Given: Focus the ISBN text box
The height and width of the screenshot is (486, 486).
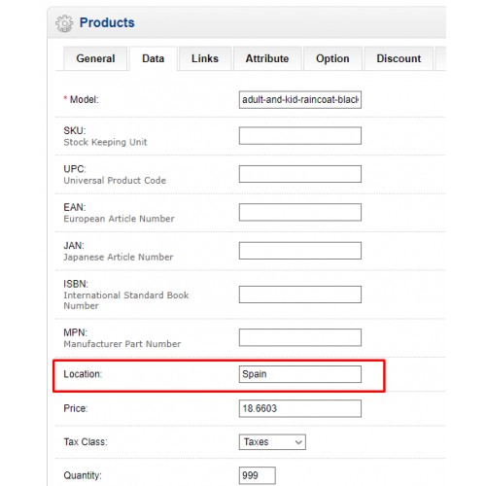Looking at the screenshot, I should [x=300, y=295].
